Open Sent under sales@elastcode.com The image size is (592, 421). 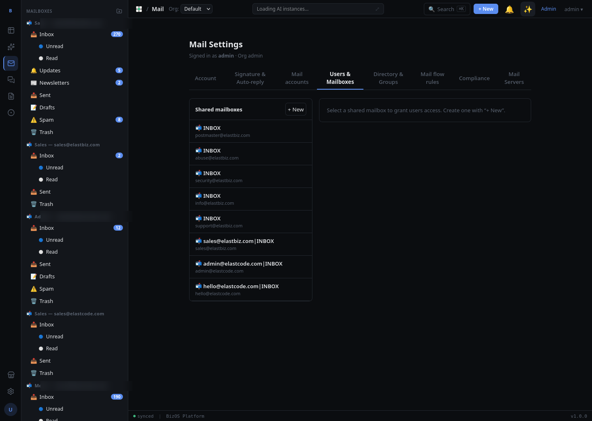coord(74,361)
